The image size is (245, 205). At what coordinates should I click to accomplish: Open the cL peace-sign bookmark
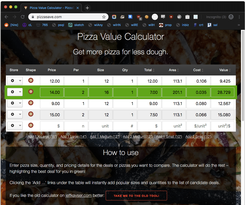click(27, 25)
